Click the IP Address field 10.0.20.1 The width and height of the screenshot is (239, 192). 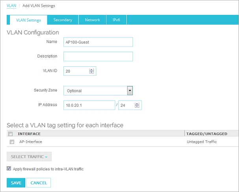[x=89, y=105]
